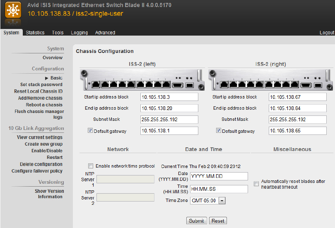The width and height of the screenshot is (335, 228).
Task: Click left Default gateway 10.105.138.1 field
Action: pyautogui.click(x=169, y=131)
